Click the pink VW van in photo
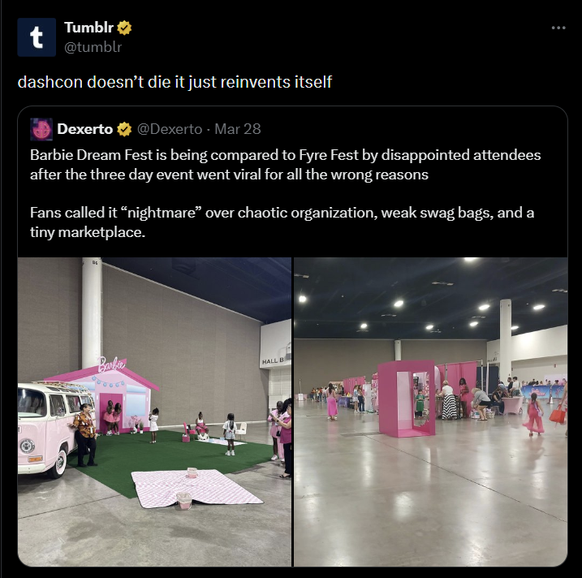Screen dimensions: 582x578 click(52, 427)
